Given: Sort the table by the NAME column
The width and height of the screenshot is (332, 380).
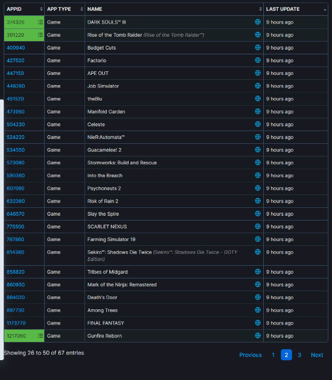Looking at the screenshot, I should coord(174,9).
